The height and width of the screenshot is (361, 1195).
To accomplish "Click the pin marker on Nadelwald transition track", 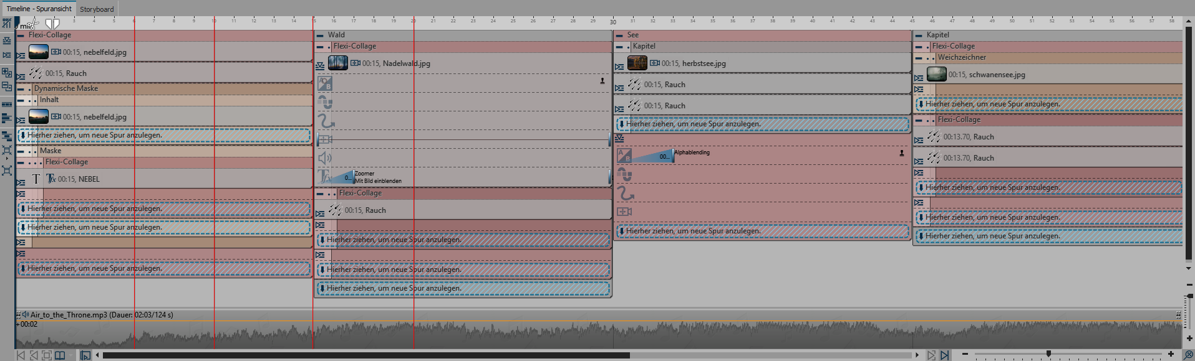I will point(602,81).
